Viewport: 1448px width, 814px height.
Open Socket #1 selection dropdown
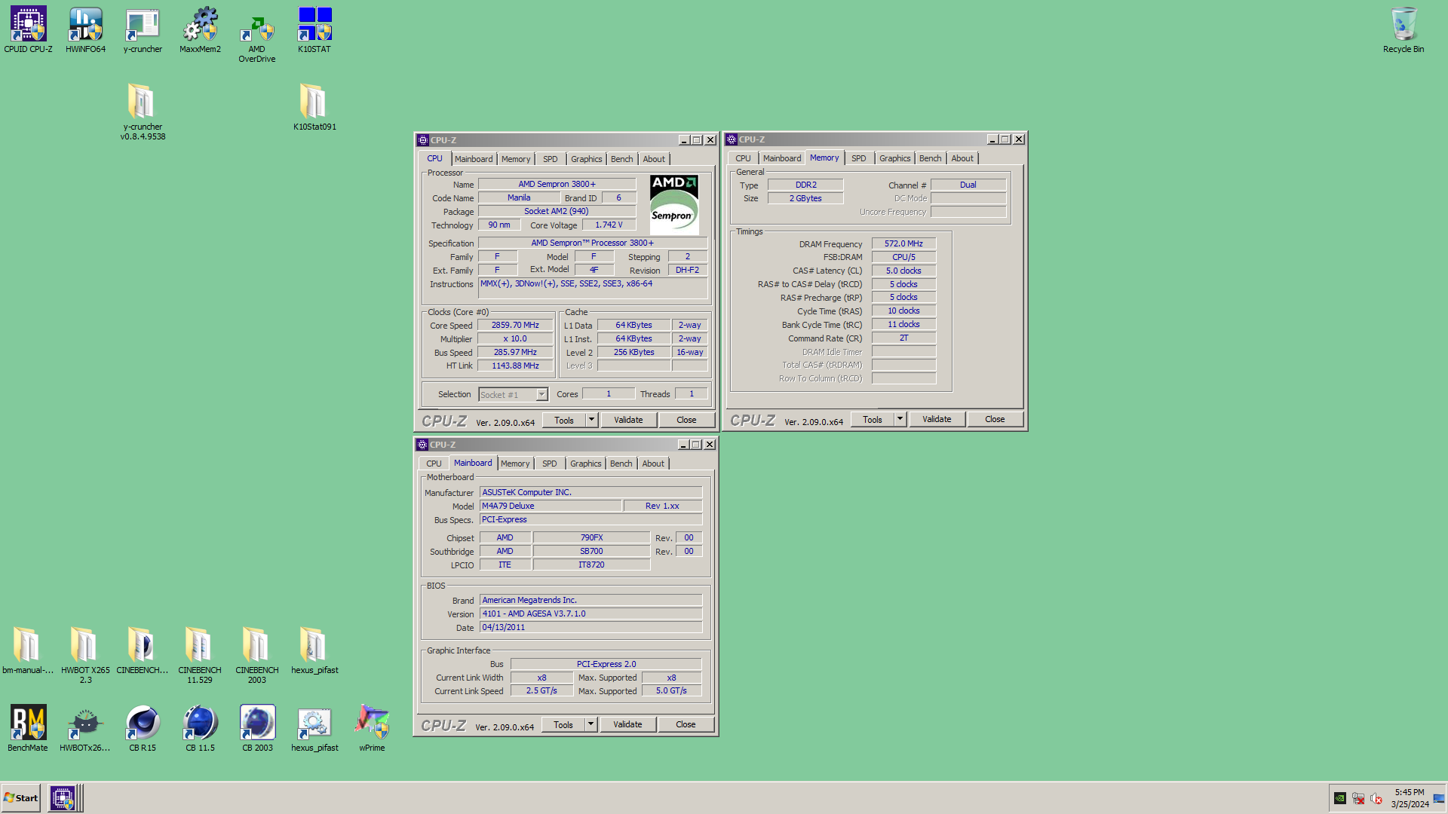(514, 395)
